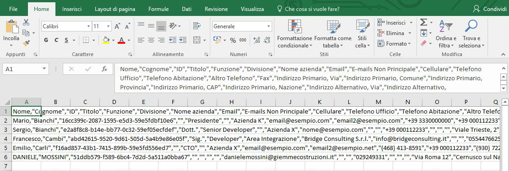Decrease font size with the smaller A
Viewport: 509px width, 171px height.
(x=127, y=26)
